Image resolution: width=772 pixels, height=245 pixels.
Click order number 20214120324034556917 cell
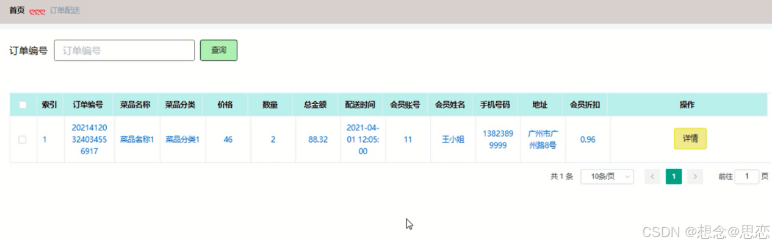pyautogui.click(x=89, y=140)
